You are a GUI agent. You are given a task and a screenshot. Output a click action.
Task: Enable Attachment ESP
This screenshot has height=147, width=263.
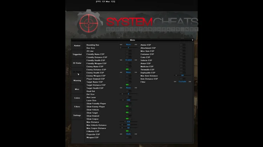click(x=182, y=48)
